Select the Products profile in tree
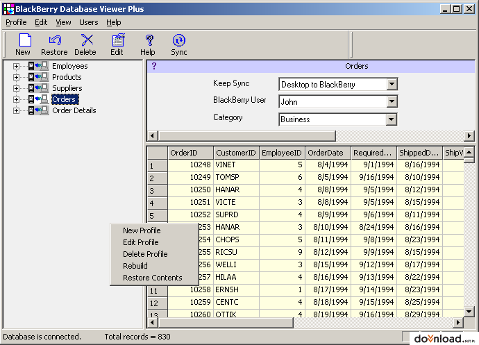This screenshot has height=345, width=479. [x=67, y=77]
